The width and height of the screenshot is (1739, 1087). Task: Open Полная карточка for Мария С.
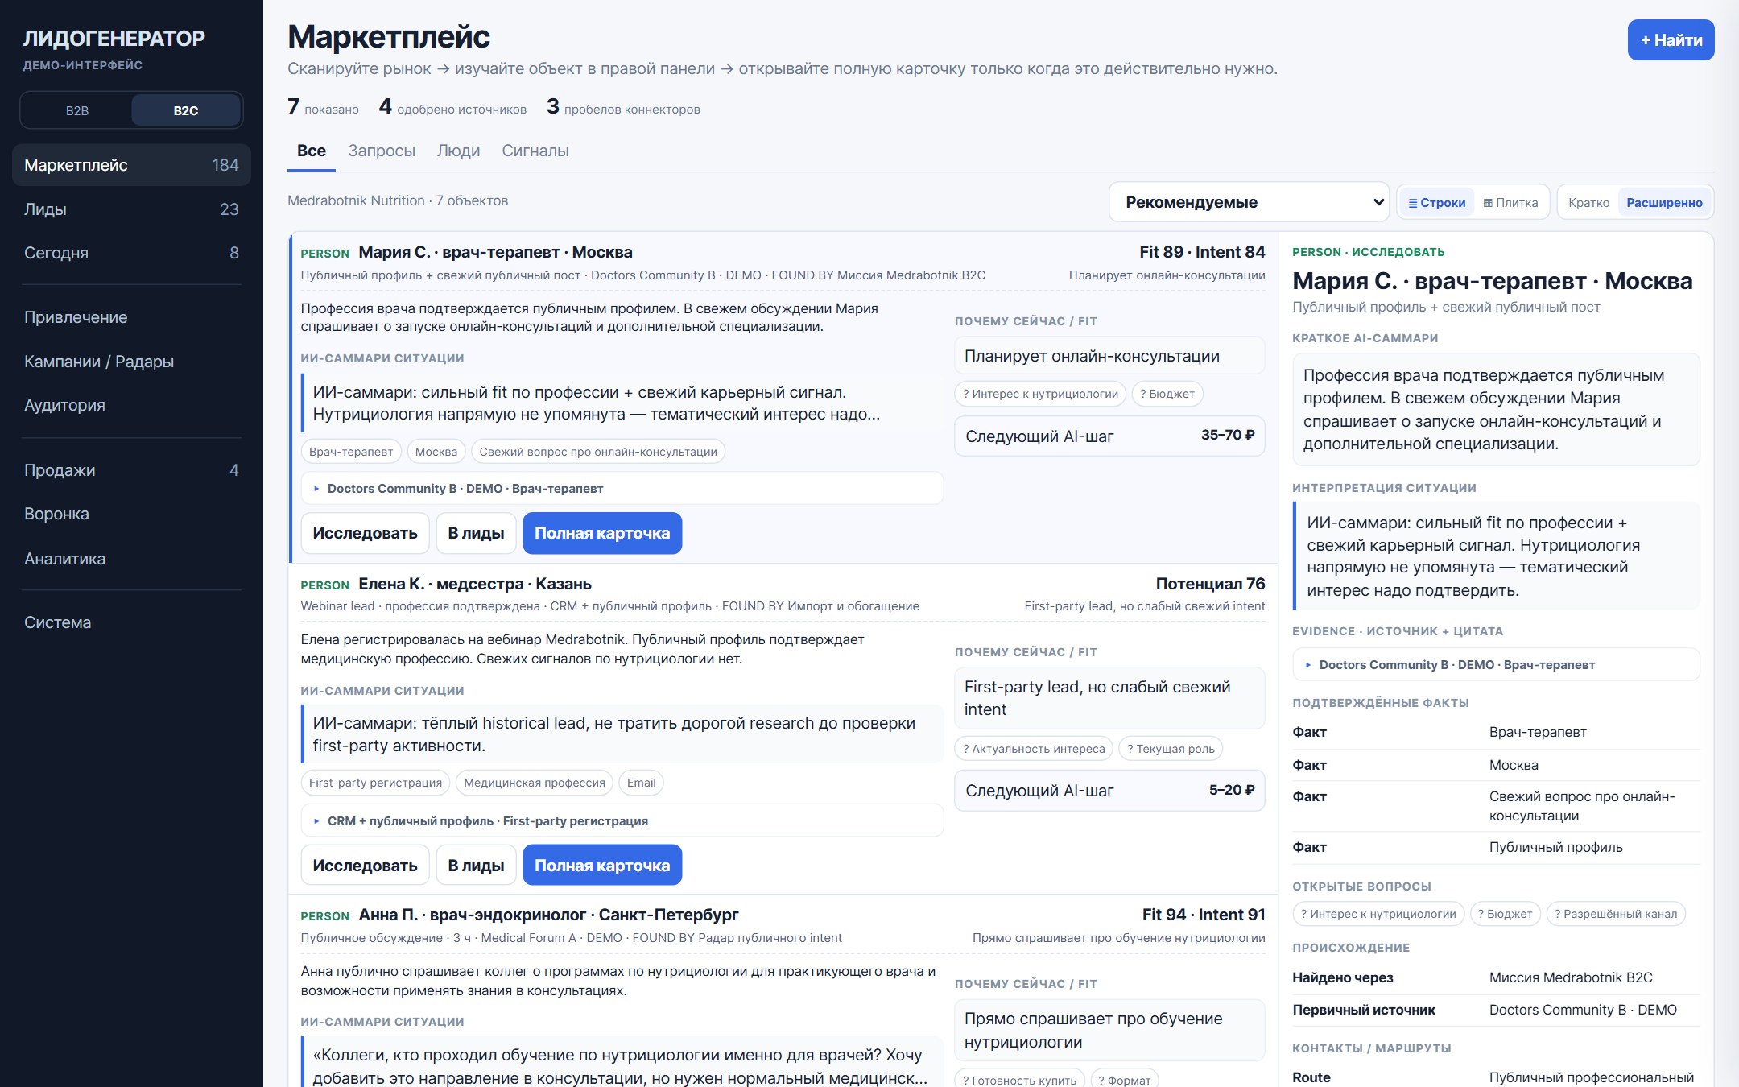(x=602, y=534)
